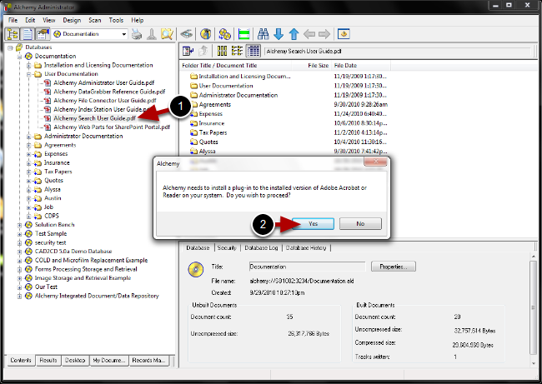Click No in the Alchemy dialog
542x384 pixels.
[360, 224]
